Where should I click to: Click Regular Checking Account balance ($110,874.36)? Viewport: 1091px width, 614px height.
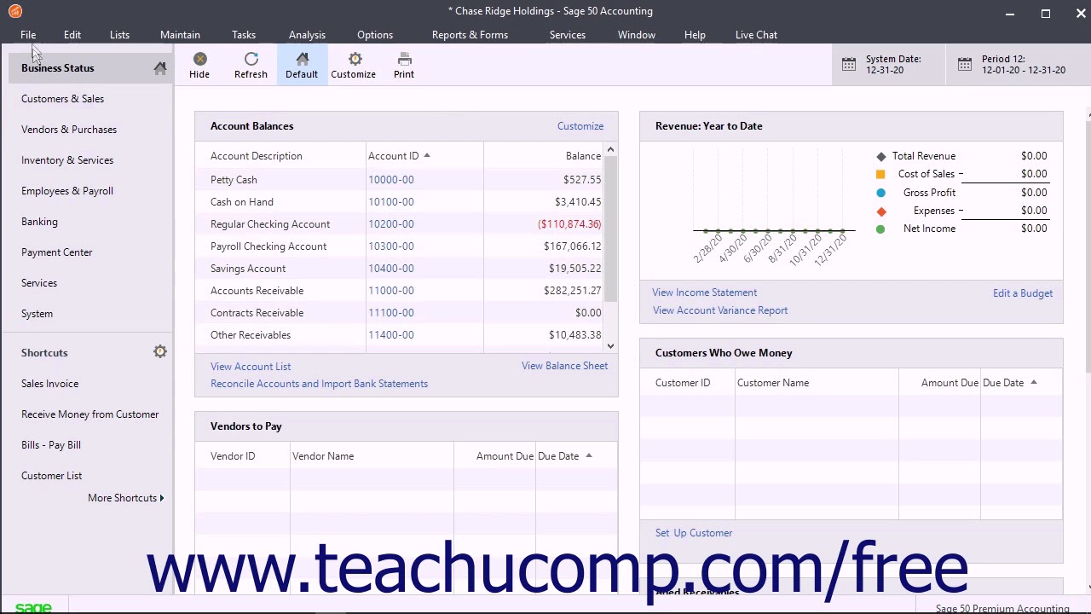[x=569, y=224]
